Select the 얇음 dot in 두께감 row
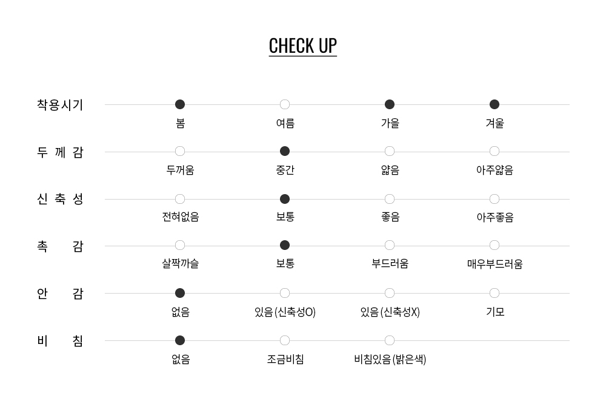 coord(390,151)
